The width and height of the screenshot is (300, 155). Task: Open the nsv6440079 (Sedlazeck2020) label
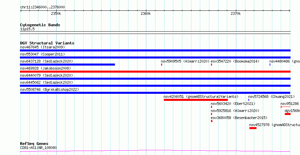pos(47,75)
